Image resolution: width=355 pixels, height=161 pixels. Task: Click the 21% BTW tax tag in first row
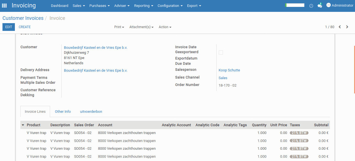[x=299, y=133]
